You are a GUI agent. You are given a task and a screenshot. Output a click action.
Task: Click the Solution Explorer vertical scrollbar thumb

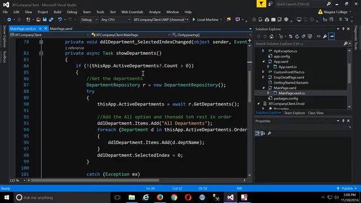(x=349, y=73)
